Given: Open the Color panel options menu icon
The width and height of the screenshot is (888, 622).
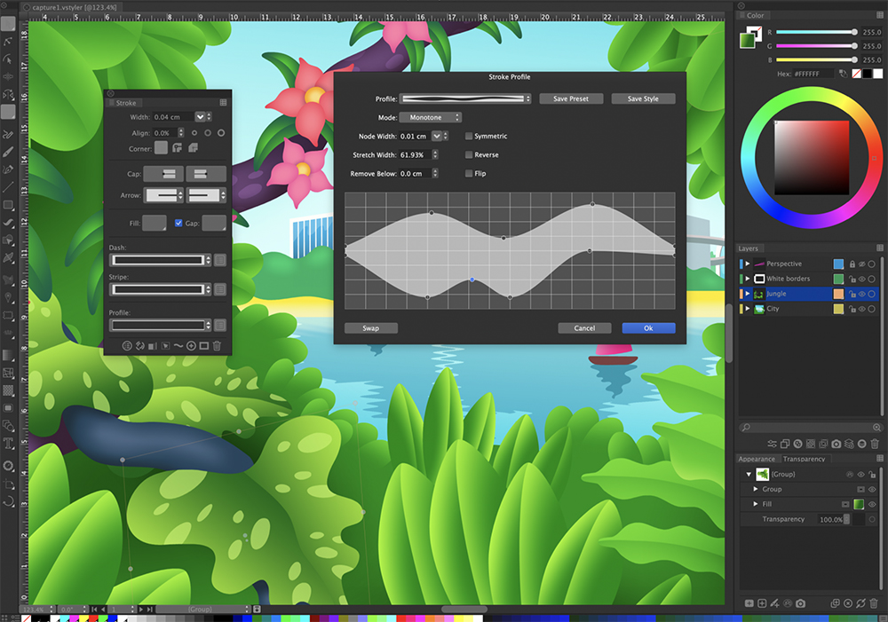Looking at the screenshot, I should click(880, 15).
